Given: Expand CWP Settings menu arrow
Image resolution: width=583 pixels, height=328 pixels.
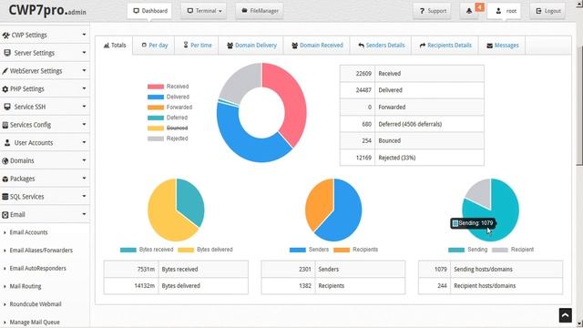Looking at the screenshot, I should [84, 35].
